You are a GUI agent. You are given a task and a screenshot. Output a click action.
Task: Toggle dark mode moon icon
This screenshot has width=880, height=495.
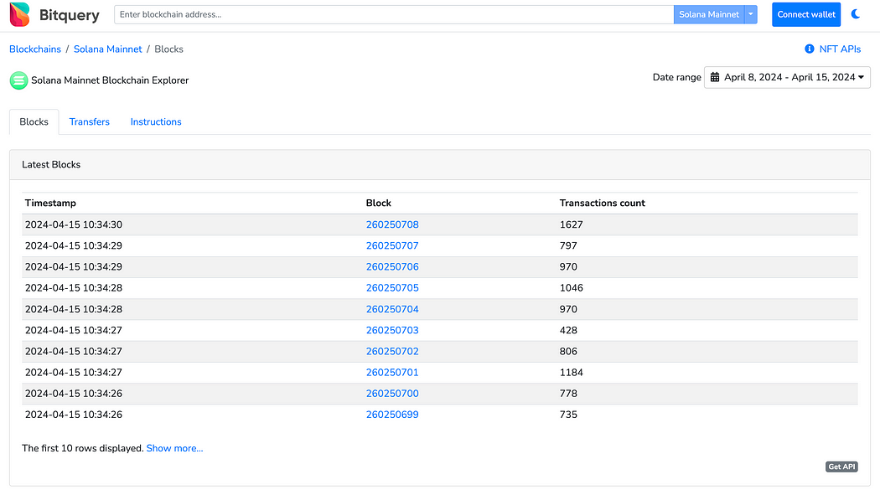click(856, 14)
